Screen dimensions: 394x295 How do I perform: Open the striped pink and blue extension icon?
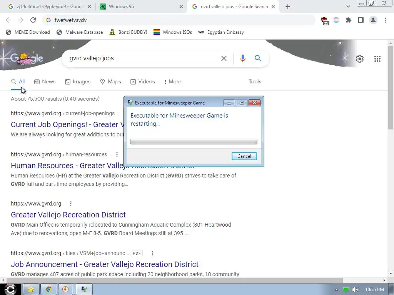pos(336,20)
